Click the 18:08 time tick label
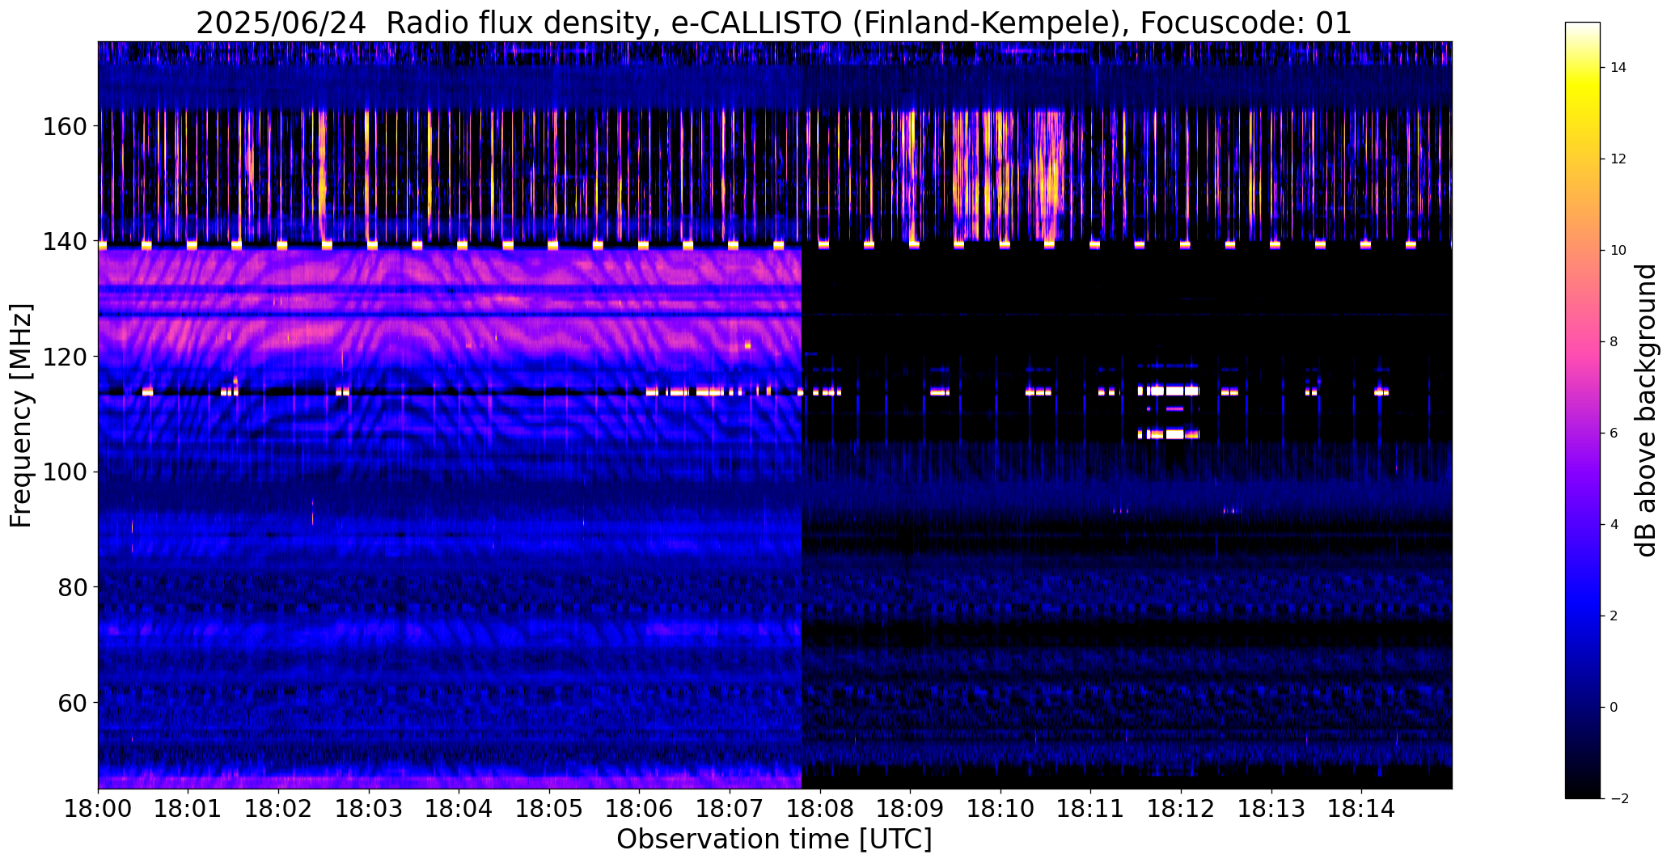This screenshot has height=863, width=1671. (820, 809)
